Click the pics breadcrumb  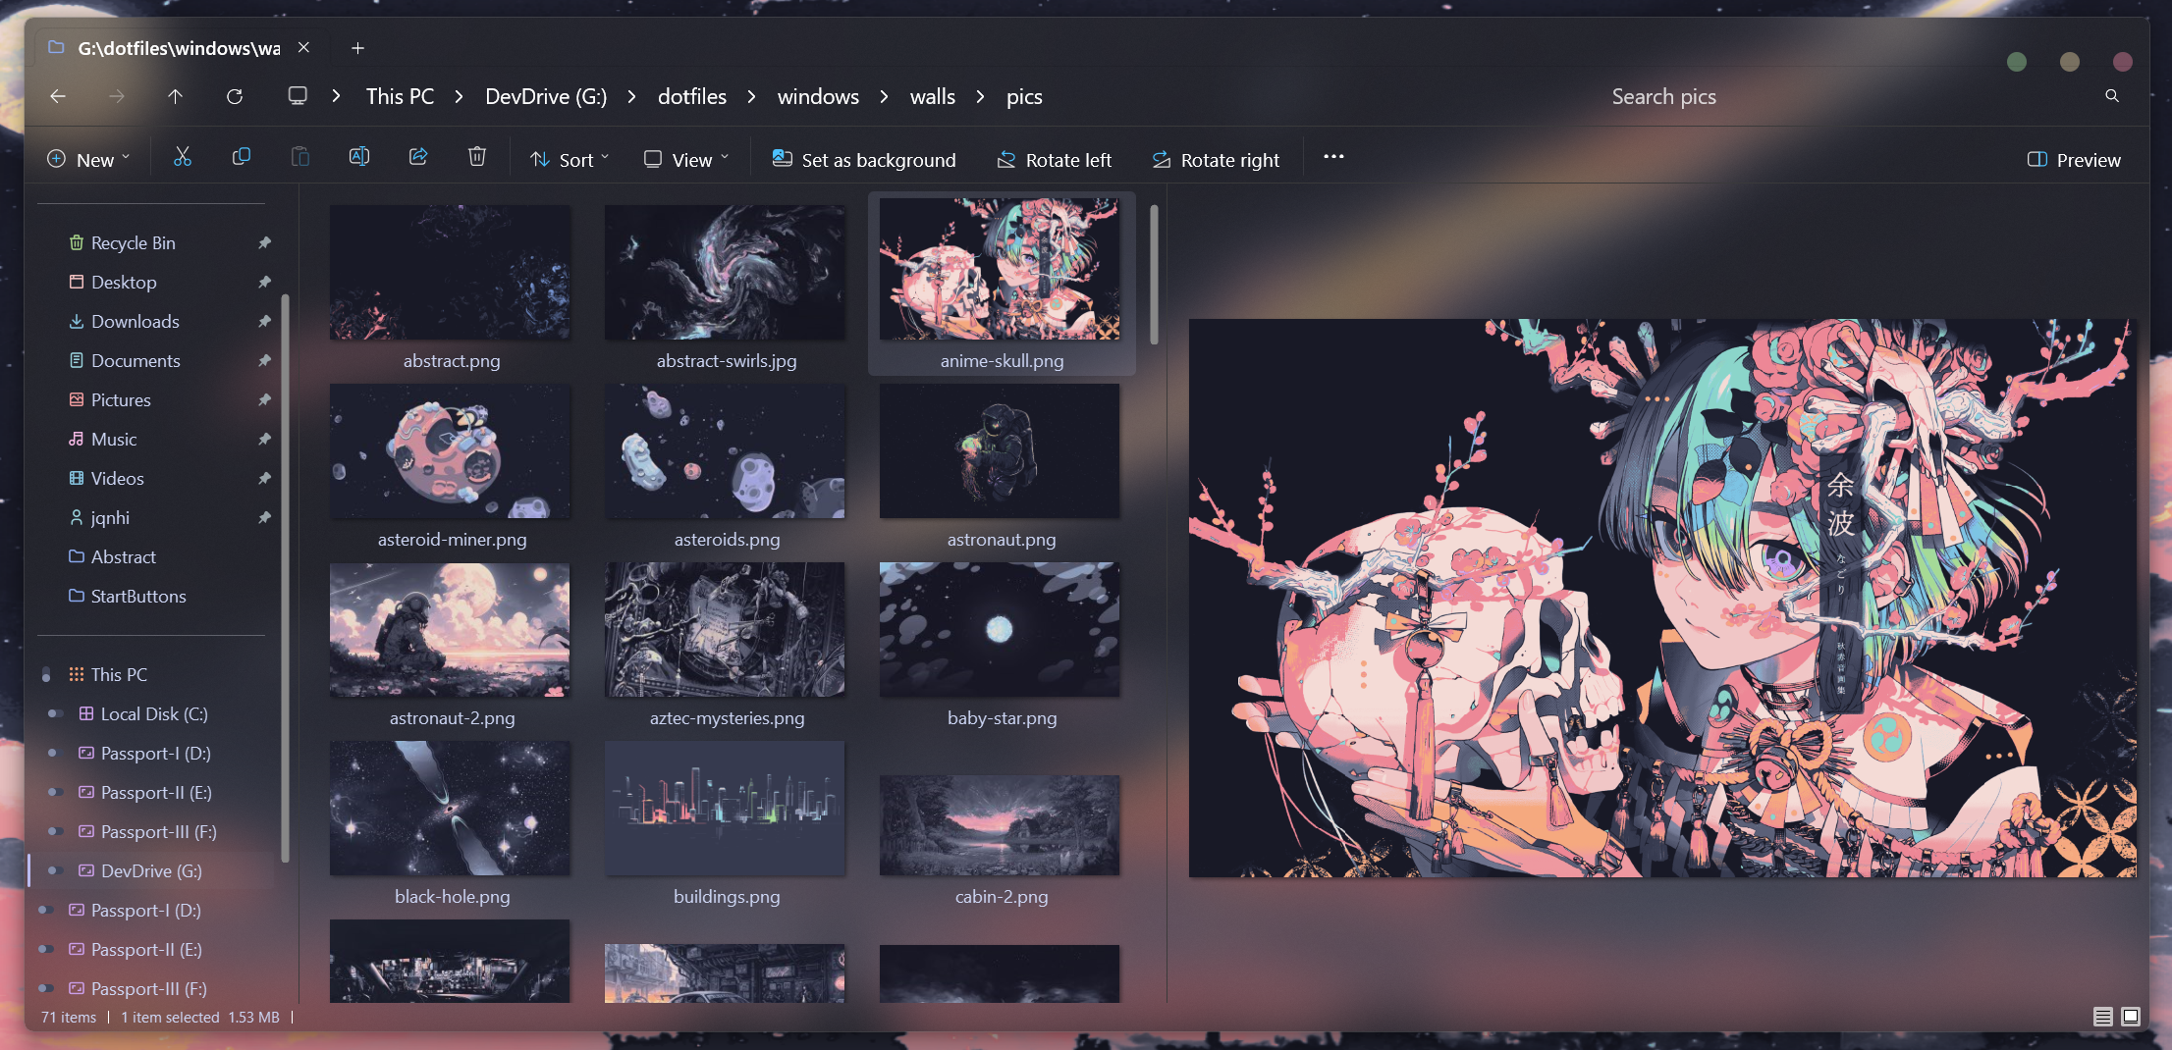[1024, 96]
